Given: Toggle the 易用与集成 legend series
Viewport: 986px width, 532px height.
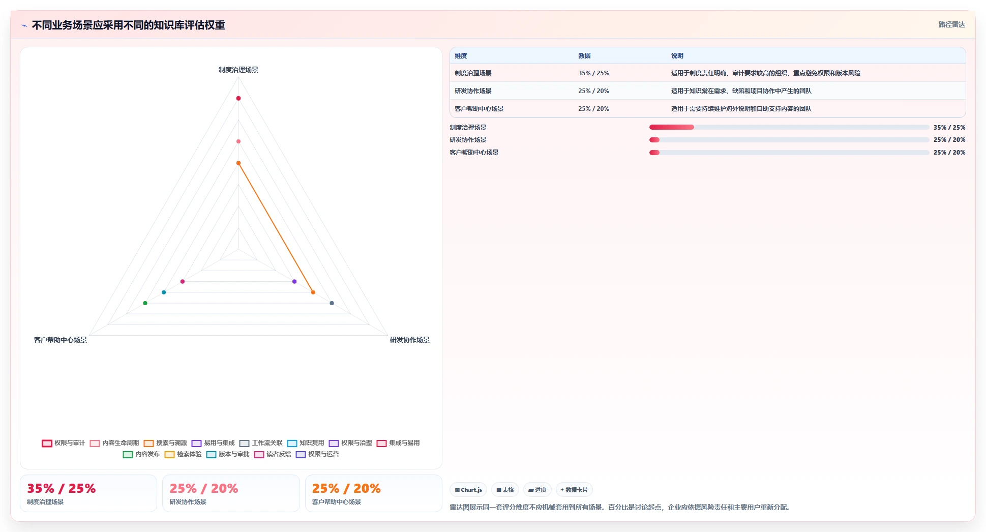Looking at the screenshot, I should (213, 443).
